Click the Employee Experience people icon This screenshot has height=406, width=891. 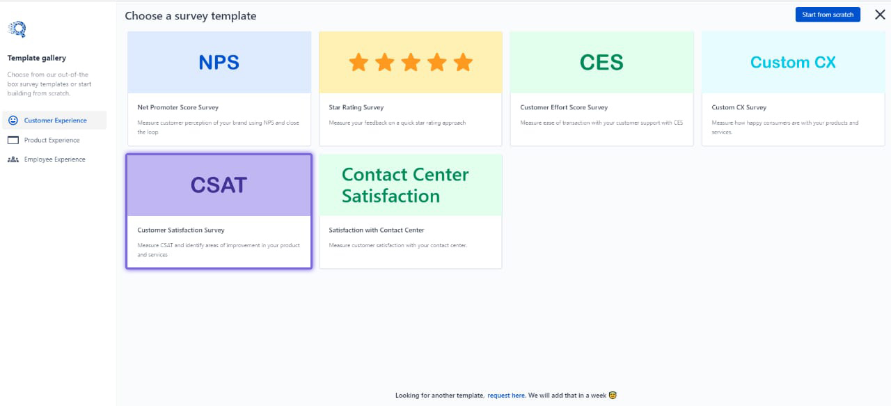[13, 159]
